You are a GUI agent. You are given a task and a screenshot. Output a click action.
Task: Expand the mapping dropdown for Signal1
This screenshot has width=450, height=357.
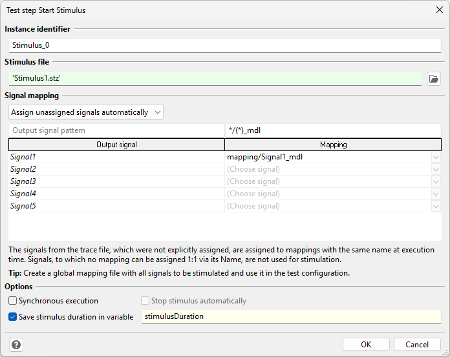pyautogui.click(x=436, y=157)
